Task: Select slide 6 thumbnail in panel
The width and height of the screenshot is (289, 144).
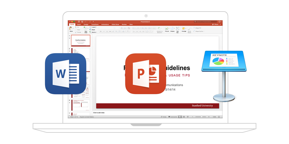Action: pyautogui.click(x=81, y=105)
